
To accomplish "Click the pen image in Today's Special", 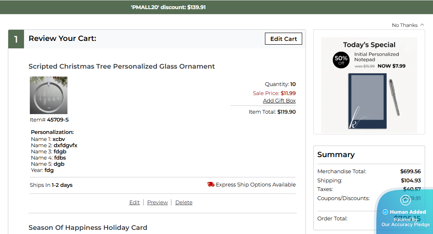I will tap(395, 98).
